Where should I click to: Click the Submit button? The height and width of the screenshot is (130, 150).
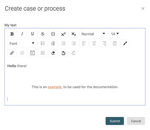coord(115,121)
